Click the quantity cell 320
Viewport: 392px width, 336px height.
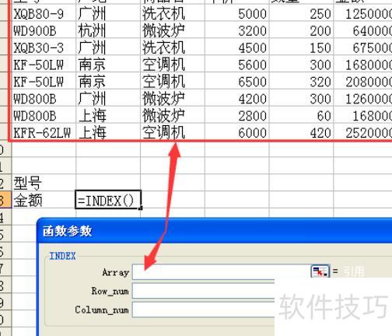point(301,82)
